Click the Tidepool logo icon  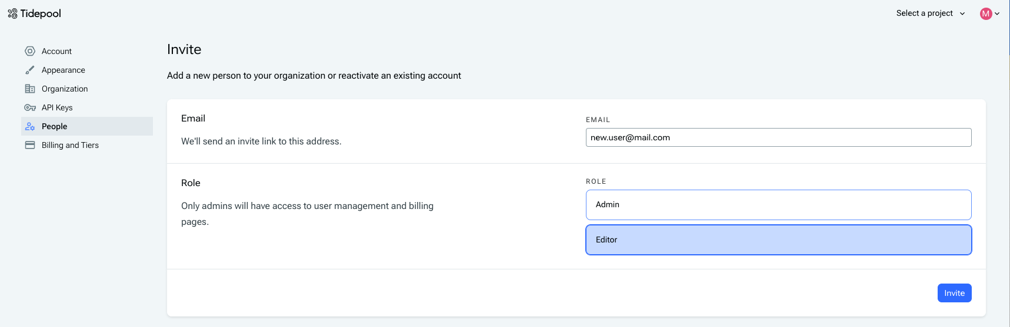pos(12,14)
